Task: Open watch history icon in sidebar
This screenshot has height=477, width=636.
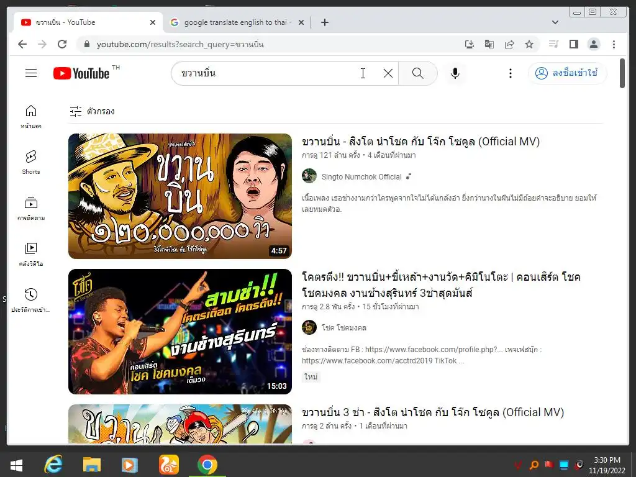Action: tap(31, 294)
